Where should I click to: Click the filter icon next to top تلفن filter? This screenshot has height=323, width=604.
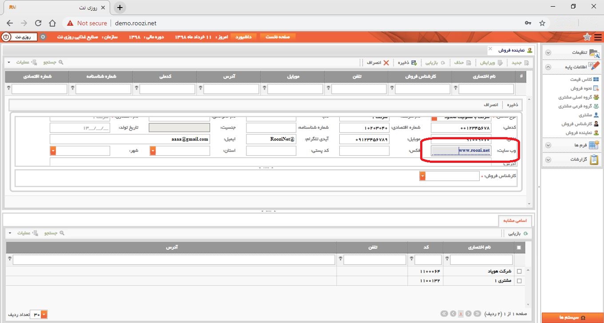pyautogui.click(x=327, y=88)
